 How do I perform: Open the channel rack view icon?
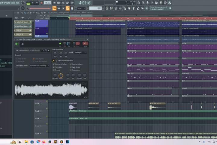(x=116, y=8)
